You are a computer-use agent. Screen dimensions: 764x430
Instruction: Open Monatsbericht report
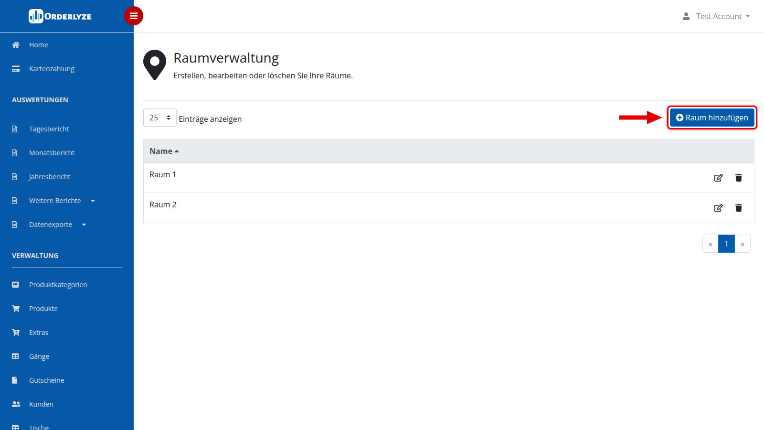point(52,153)
